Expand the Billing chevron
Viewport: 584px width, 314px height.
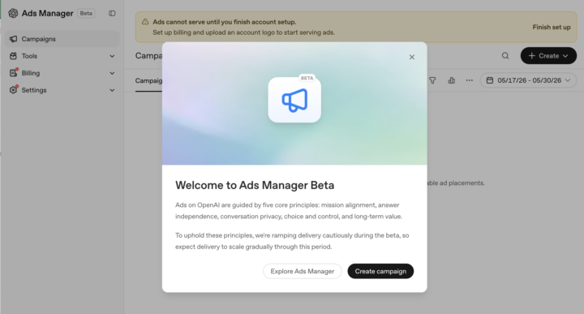coord(112,73)
